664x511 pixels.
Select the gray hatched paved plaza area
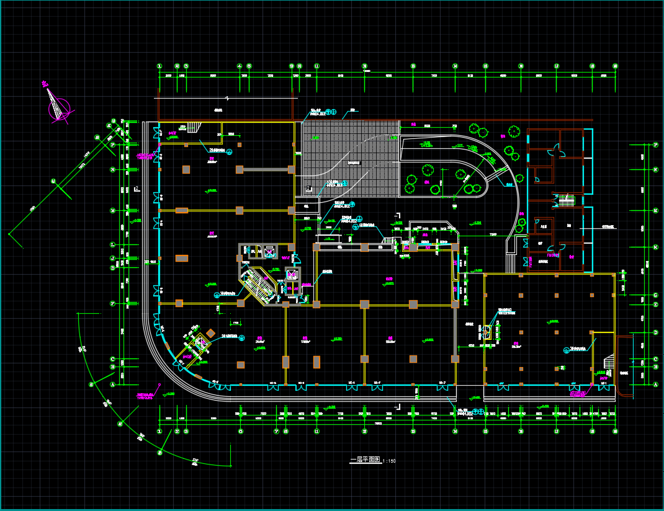pos(349,159)
